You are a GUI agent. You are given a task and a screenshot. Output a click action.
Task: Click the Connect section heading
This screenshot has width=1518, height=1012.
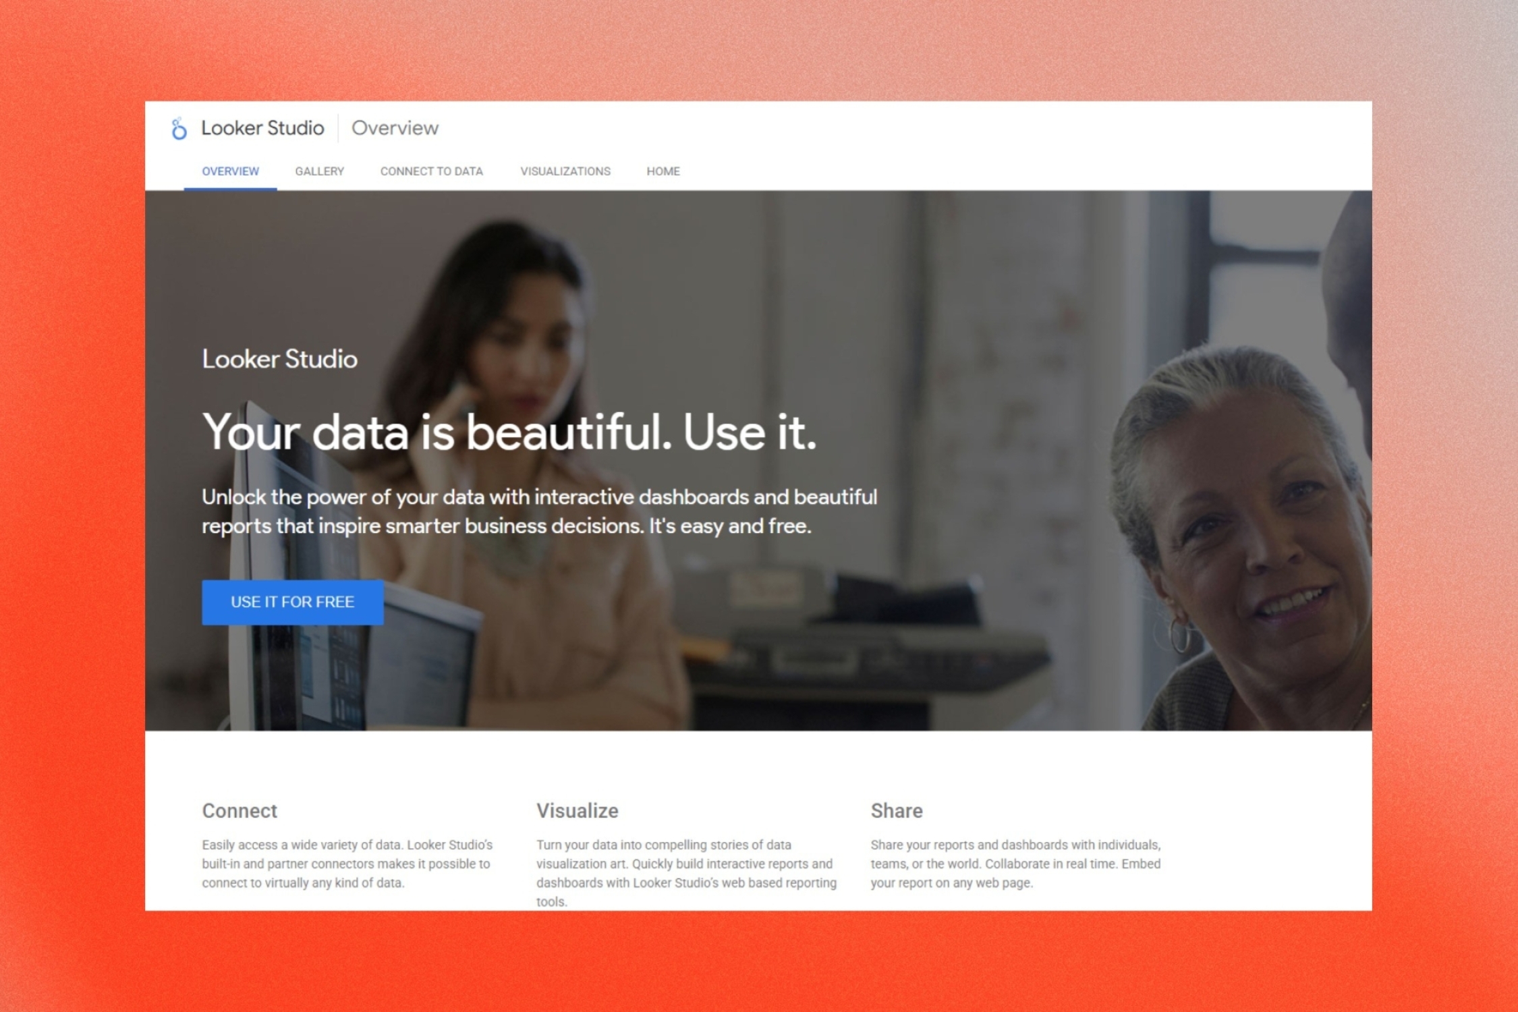[240, 810]
